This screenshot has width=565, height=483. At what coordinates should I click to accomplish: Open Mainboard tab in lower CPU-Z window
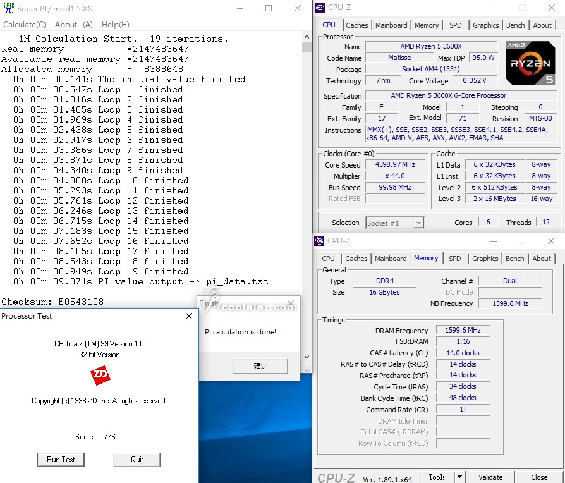click(x=391, y=259)
